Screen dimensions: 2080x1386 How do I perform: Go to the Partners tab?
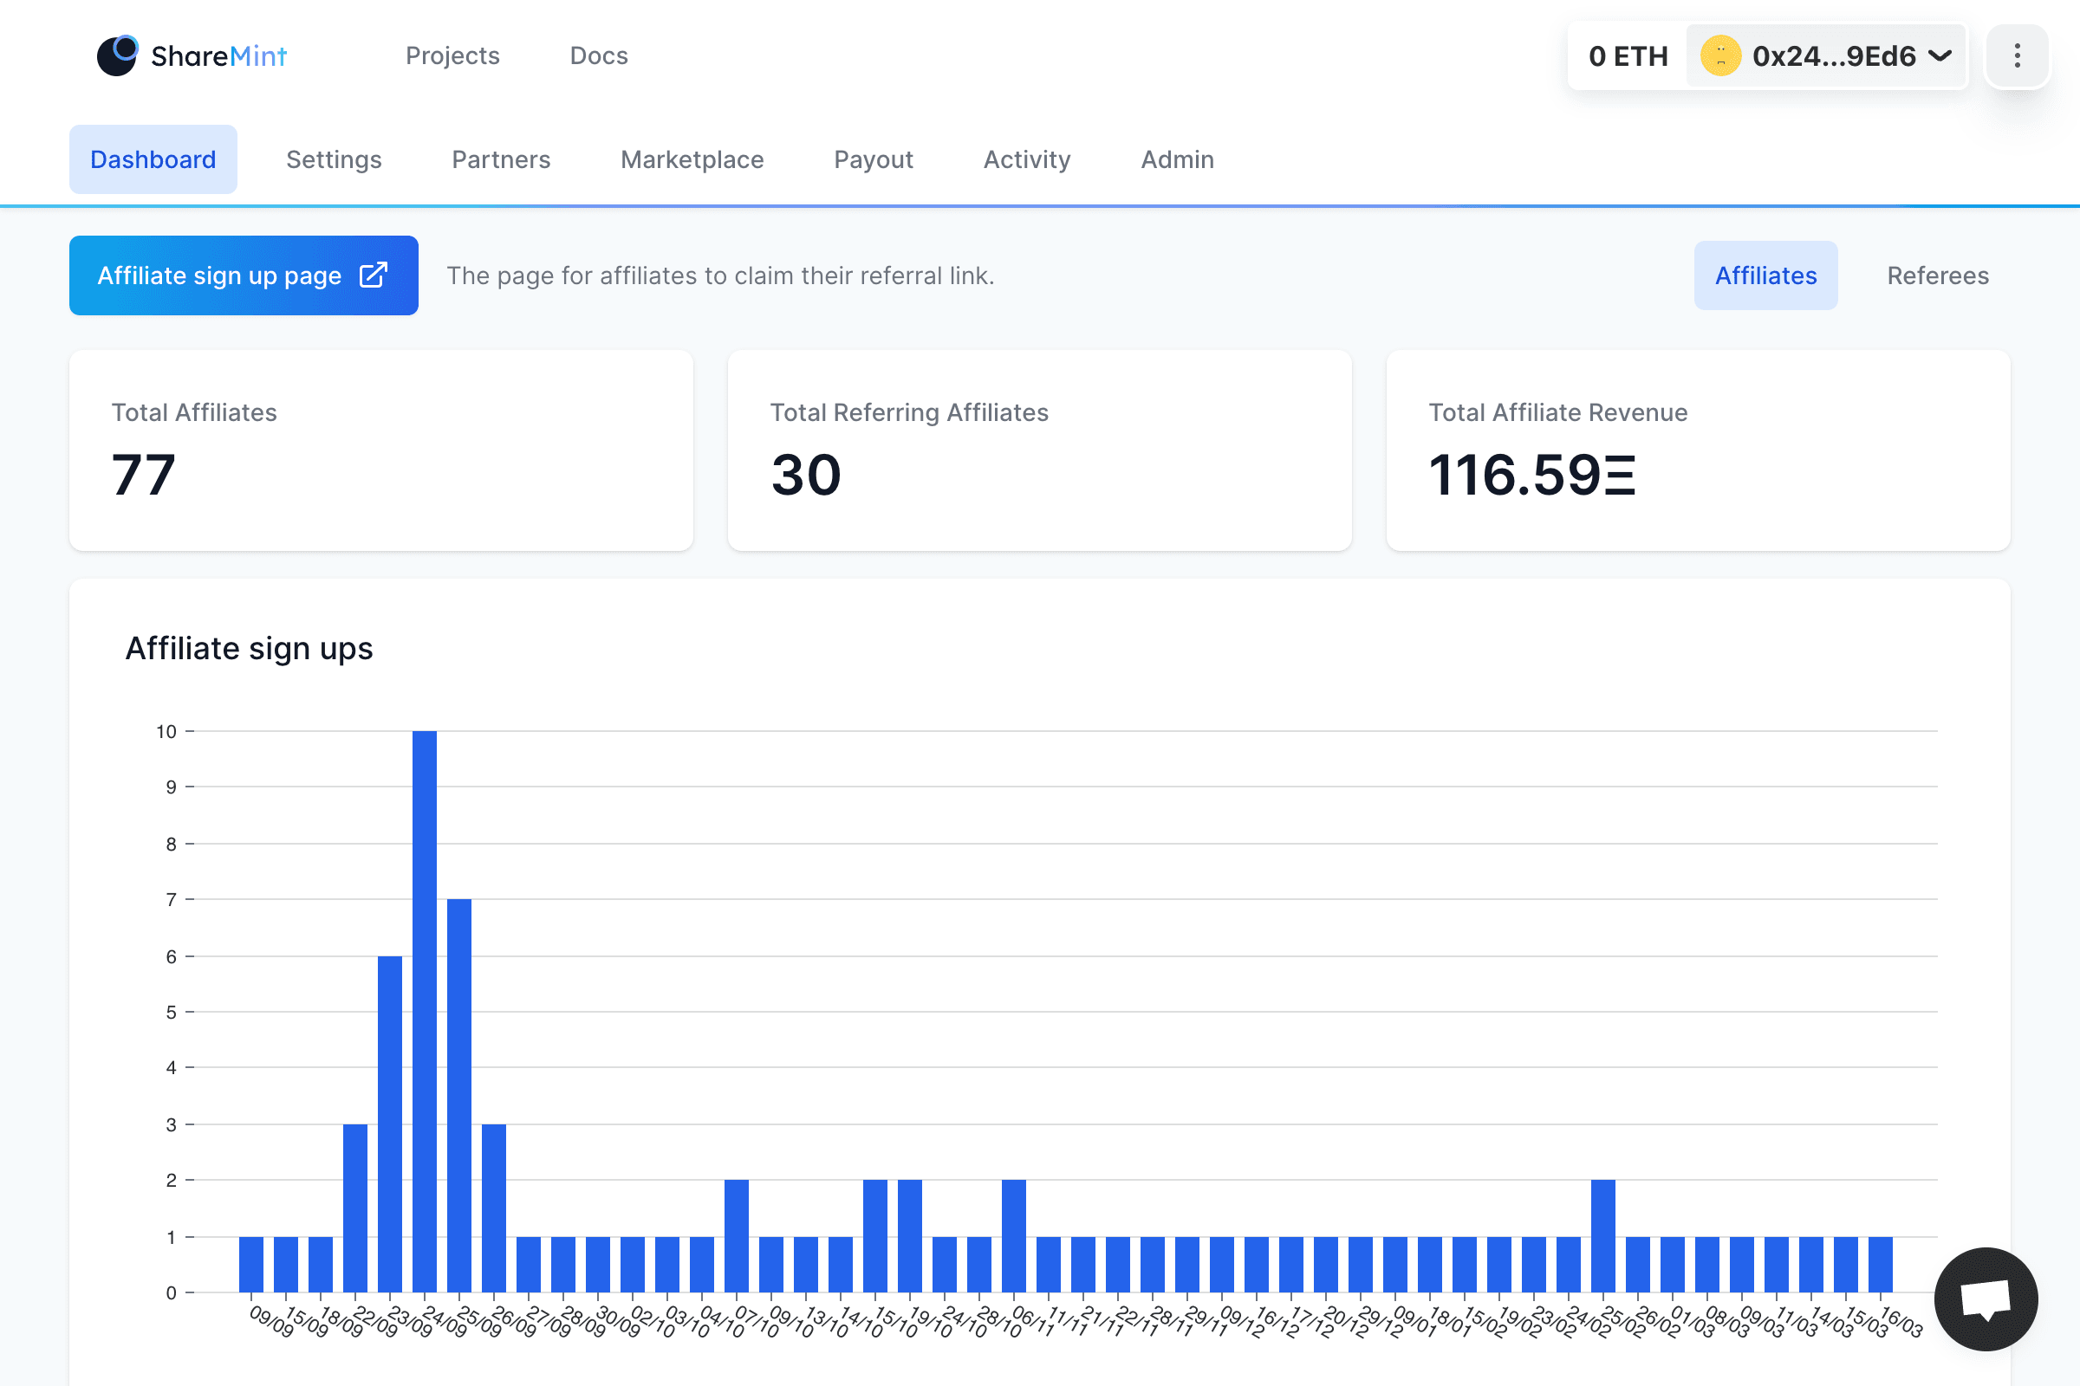click(x=501, y=159)
